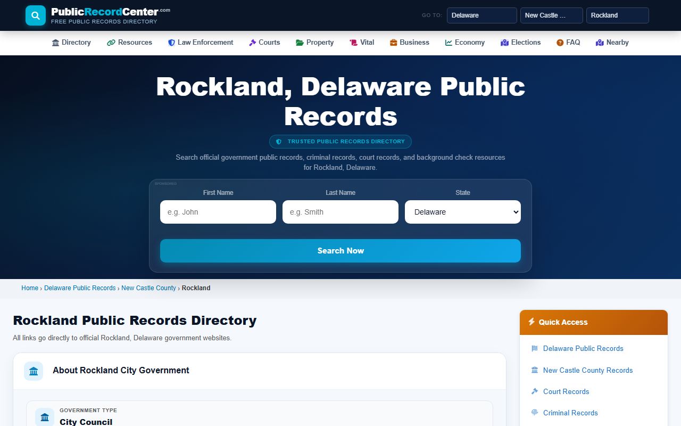Click the building icon beside New Castle County Records
Screen dimensions: 681x426
tap(535, 370)
